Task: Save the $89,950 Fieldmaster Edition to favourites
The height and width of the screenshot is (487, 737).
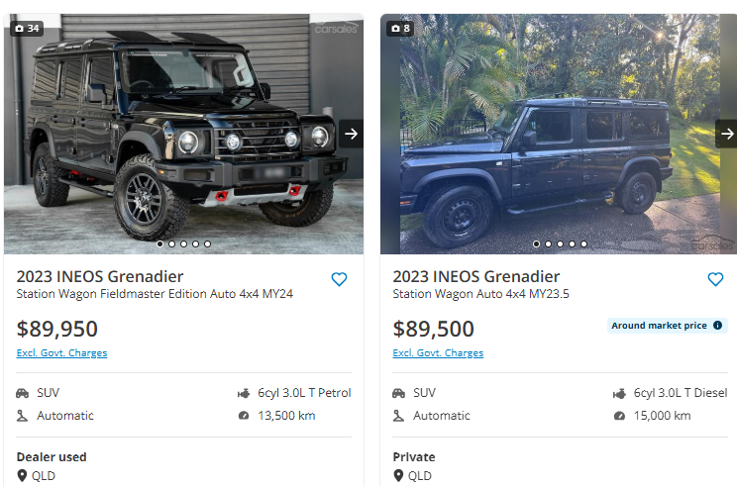Action: (339, 279)
